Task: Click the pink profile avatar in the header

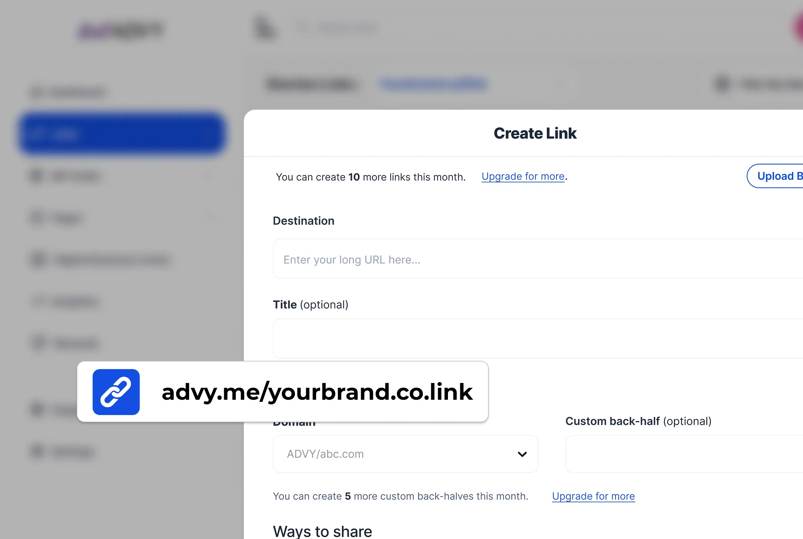Action: [798, 28]
